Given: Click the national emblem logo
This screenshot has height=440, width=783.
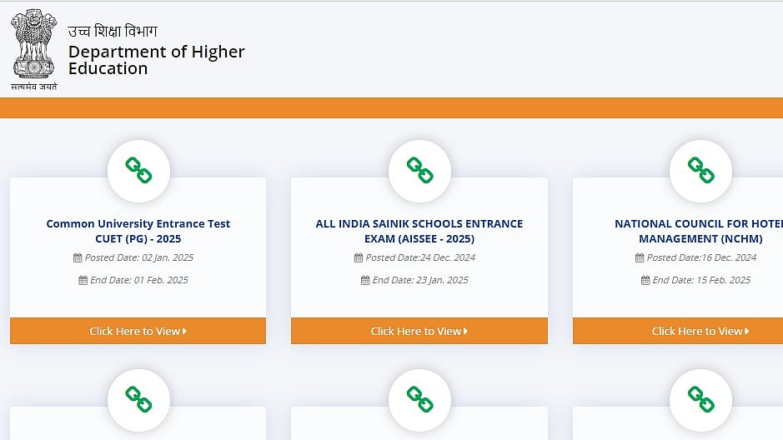Looking at the screenshot, I should click(x=33, y=47).
